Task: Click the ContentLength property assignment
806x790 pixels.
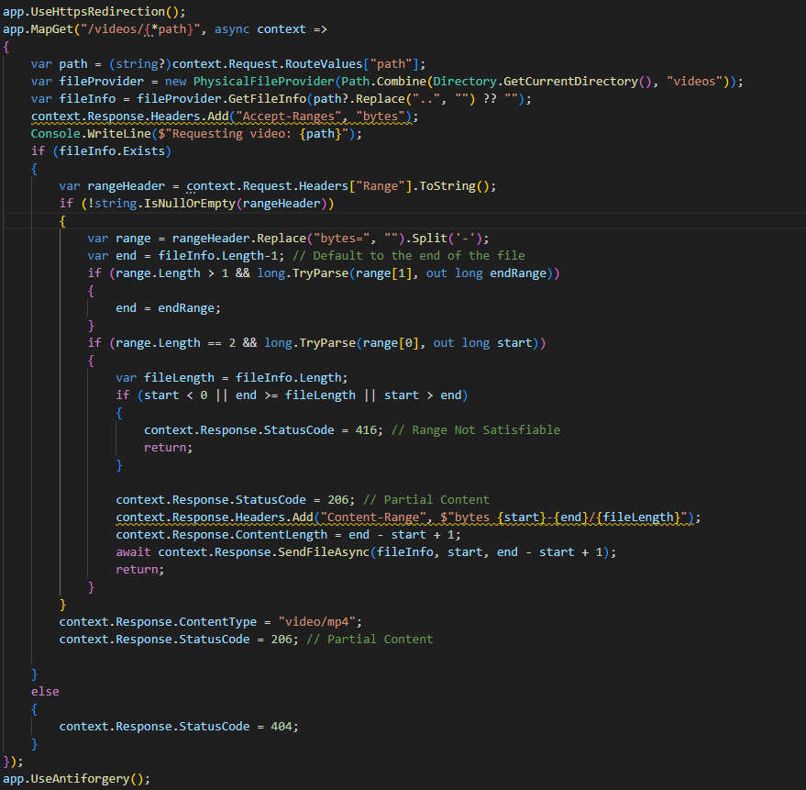Action: pos(288,535)
